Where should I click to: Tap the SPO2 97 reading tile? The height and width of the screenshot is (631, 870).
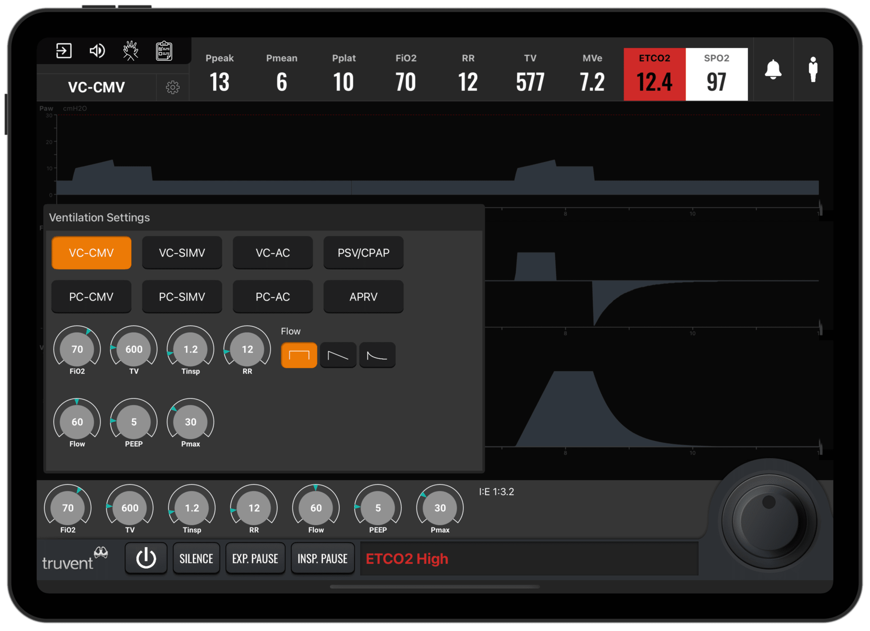pyautogui.click(x=717, y=74)
